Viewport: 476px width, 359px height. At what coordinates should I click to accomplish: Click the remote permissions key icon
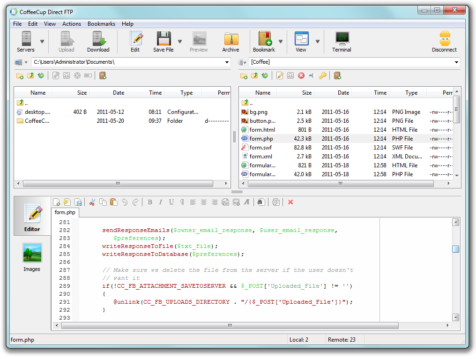click(323, 75)
